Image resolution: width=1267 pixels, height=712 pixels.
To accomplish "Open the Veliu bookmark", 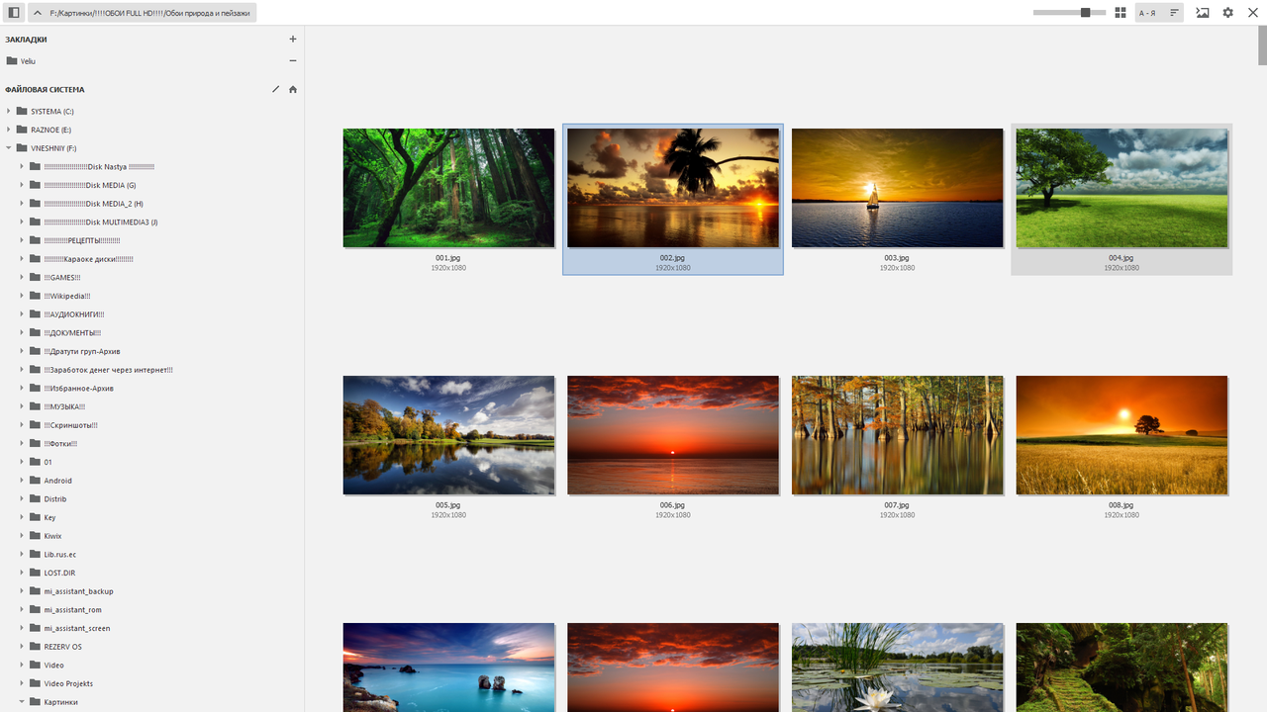I will tap(28, 61).
